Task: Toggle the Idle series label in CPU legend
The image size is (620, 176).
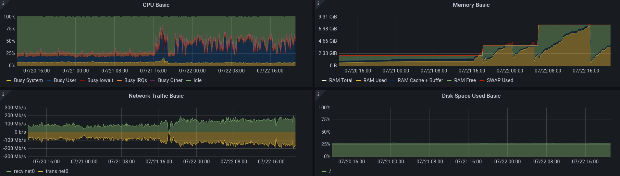Action: pyautogui.click(x=197, y=80)
